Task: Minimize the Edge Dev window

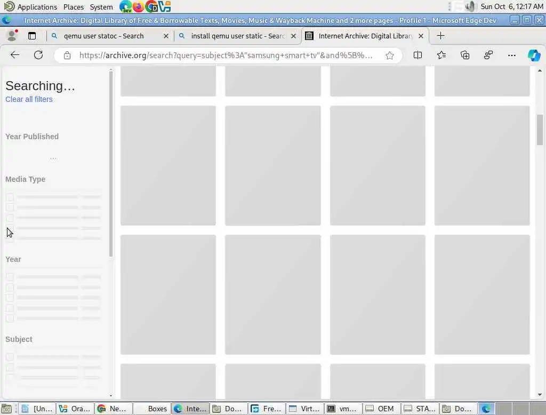Action: (515, 20)
